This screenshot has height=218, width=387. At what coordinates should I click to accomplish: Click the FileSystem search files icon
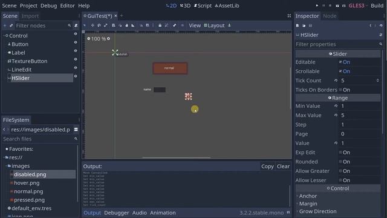[x=76, y=139]
